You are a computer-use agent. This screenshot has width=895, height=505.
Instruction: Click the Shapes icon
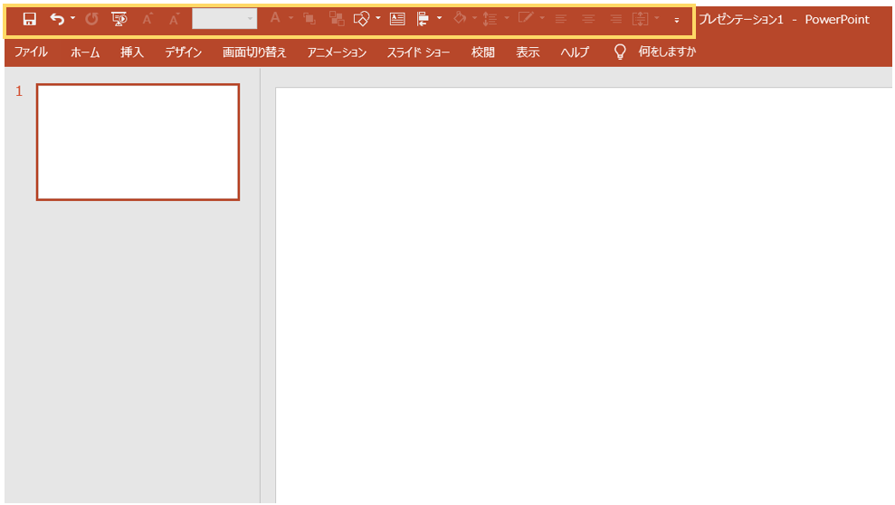pyautogui.click(x=361, y=19)
